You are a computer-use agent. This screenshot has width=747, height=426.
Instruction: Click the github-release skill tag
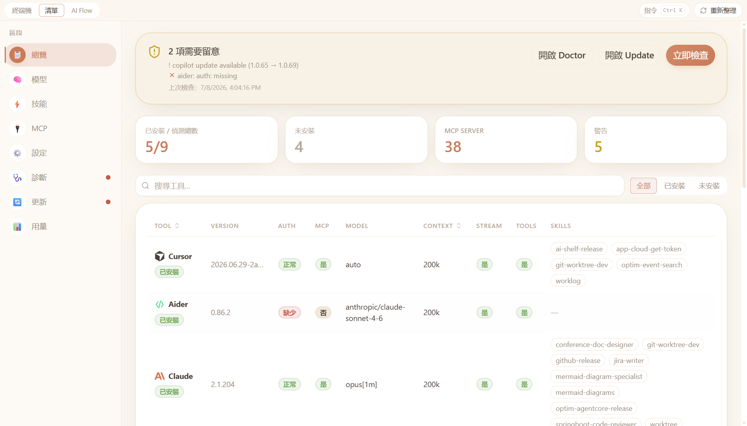[578, 361]
